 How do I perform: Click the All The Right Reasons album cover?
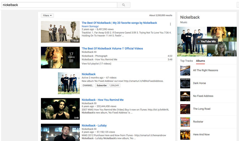[185, 70]
